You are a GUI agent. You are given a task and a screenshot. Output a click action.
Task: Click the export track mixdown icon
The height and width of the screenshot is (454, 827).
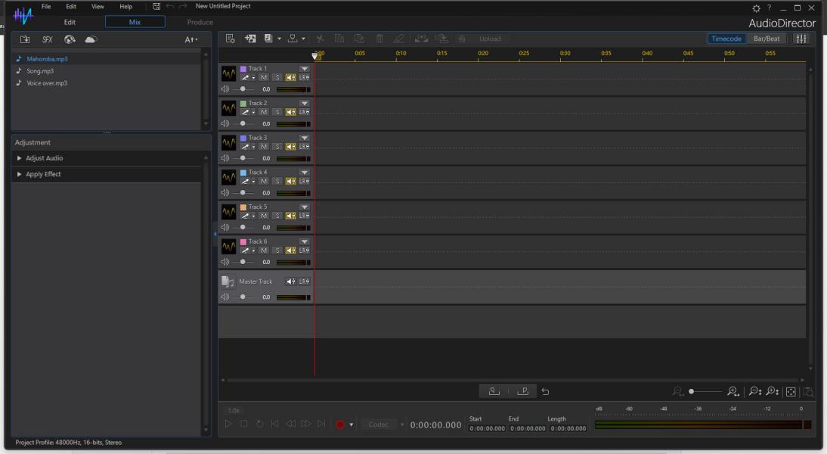[x=293, y=39]
